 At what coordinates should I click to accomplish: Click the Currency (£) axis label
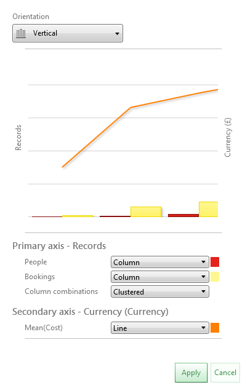tap(228, 137)
